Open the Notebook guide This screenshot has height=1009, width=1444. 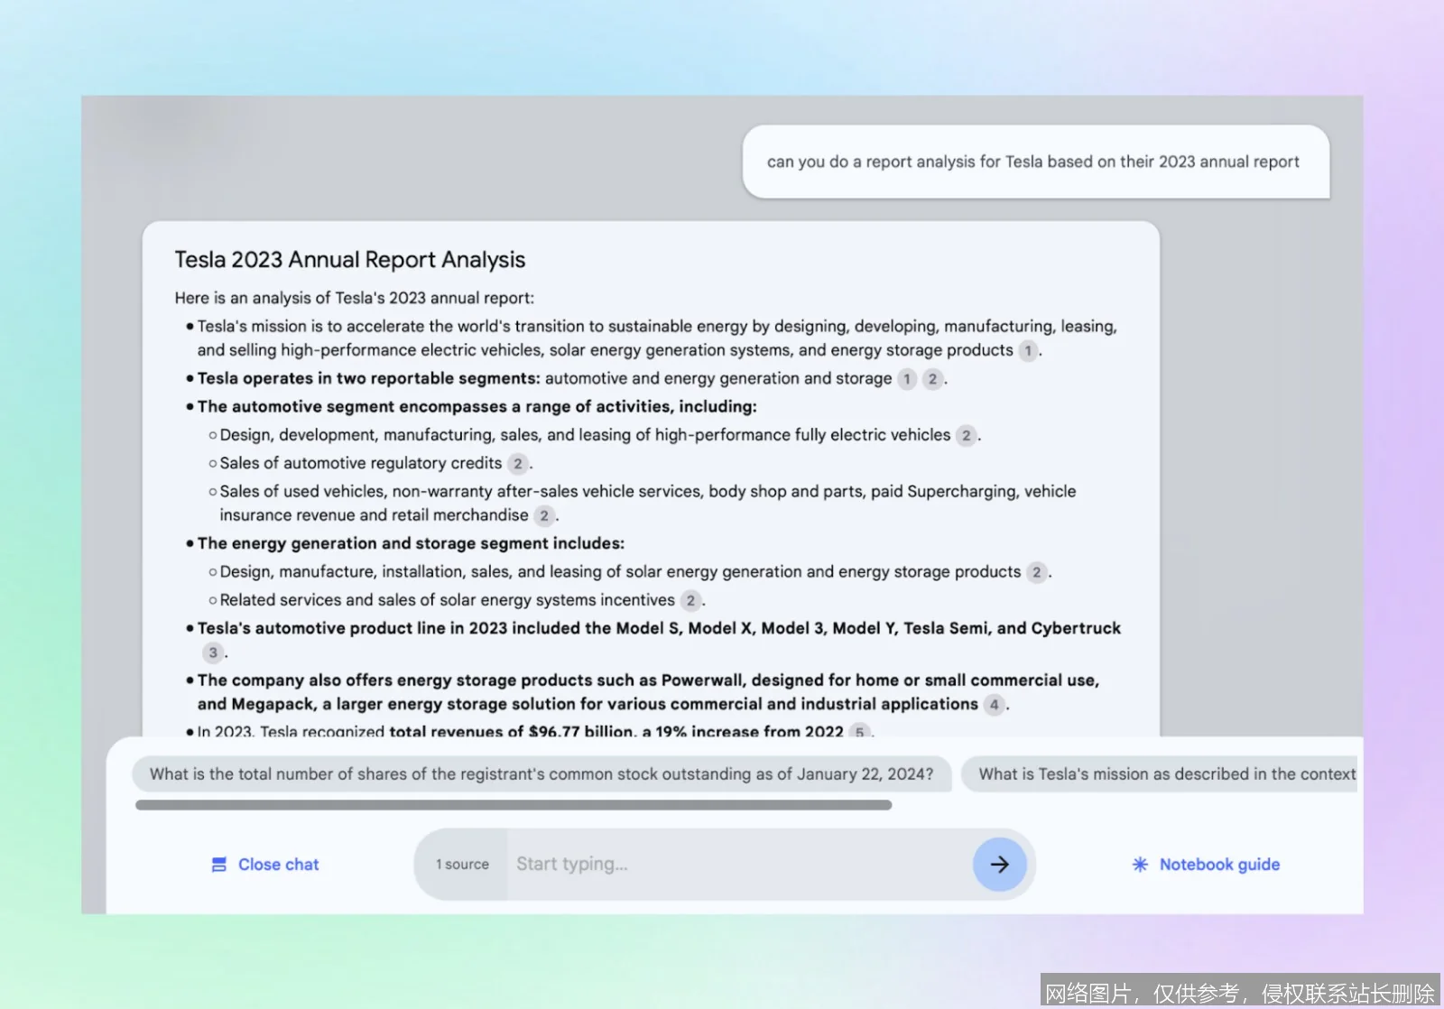pos(1218,864)
